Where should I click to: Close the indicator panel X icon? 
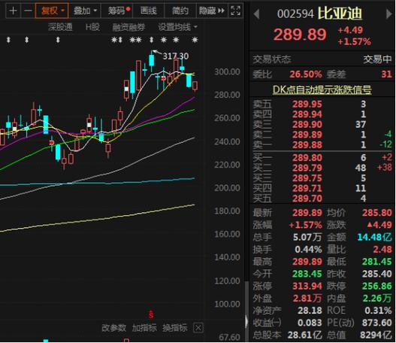point(198,328)
